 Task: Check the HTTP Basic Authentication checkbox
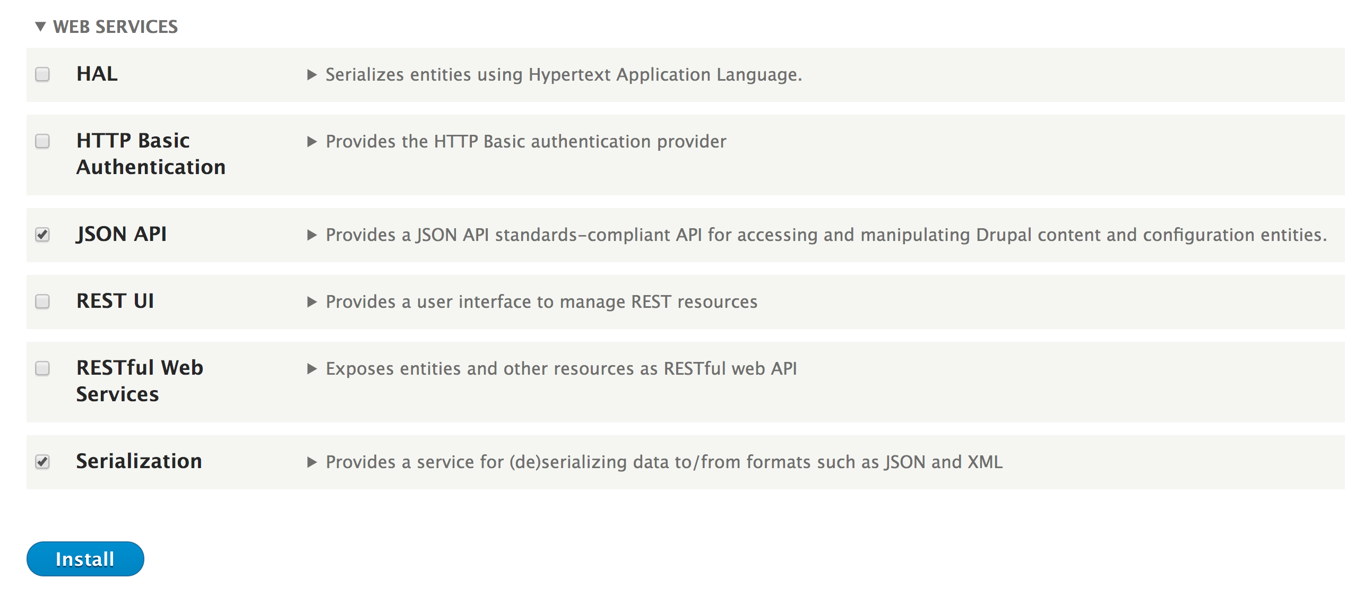[x=42, y=141]
